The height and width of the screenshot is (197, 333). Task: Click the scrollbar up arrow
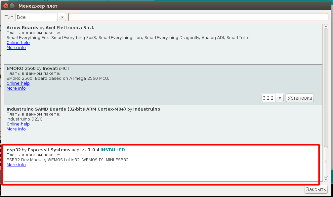coord(326,27)
